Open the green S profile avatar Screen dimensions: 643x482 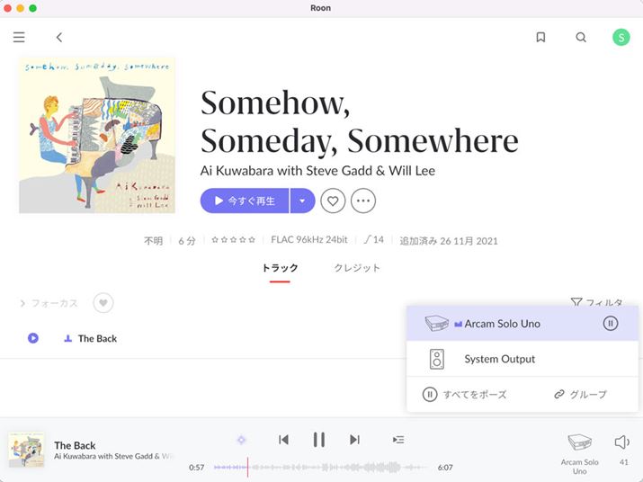pos(621,38)
